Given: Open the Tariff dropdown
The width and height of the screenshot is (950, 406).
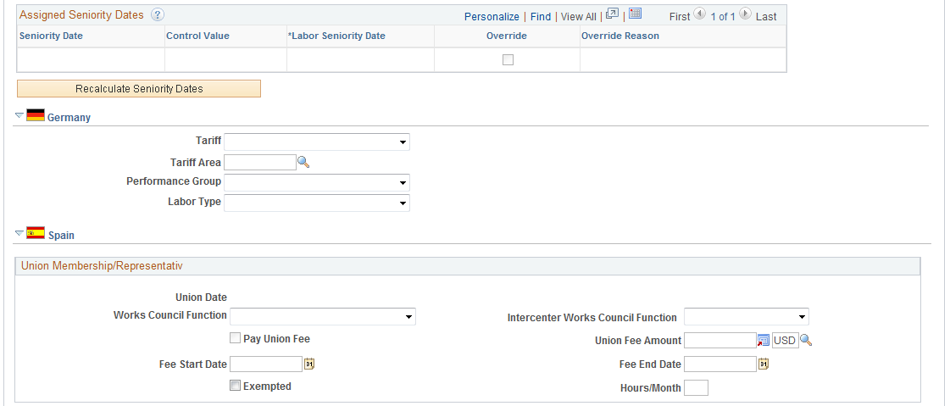Looking at the screenshot, I should [x=317, y=142].
